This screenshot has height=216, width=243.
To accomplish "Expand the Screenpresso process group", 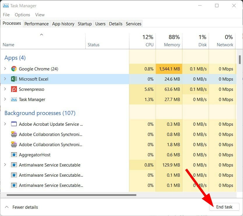I will coord(5,89).
